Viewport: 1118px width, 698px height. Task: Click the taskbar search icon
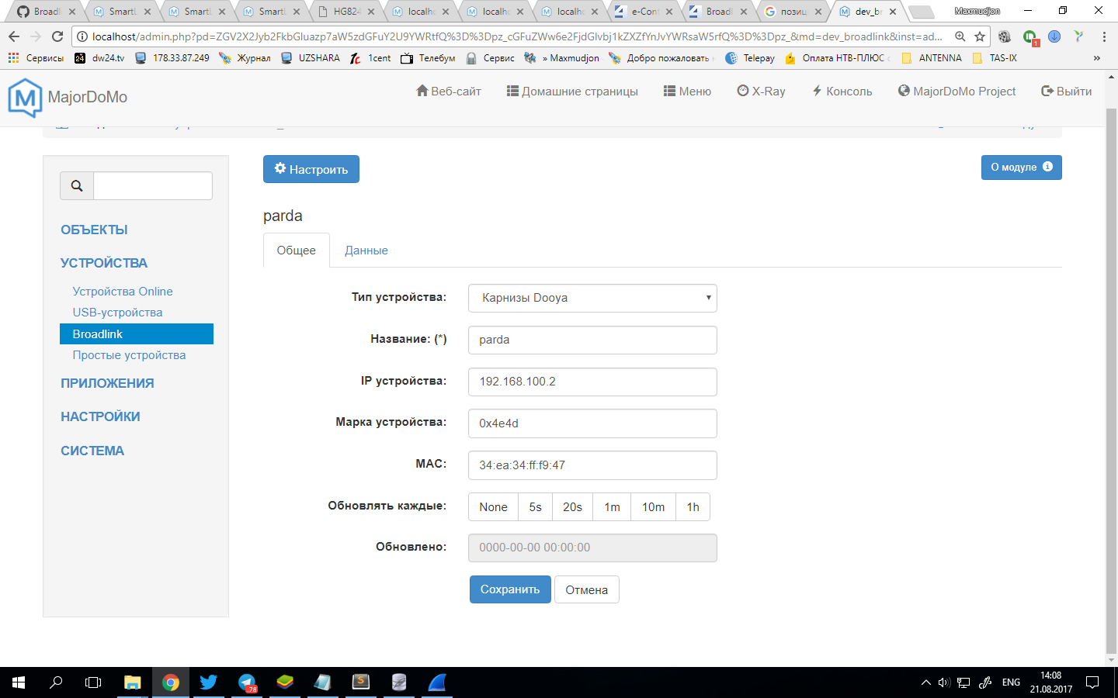tap(56, 682)
